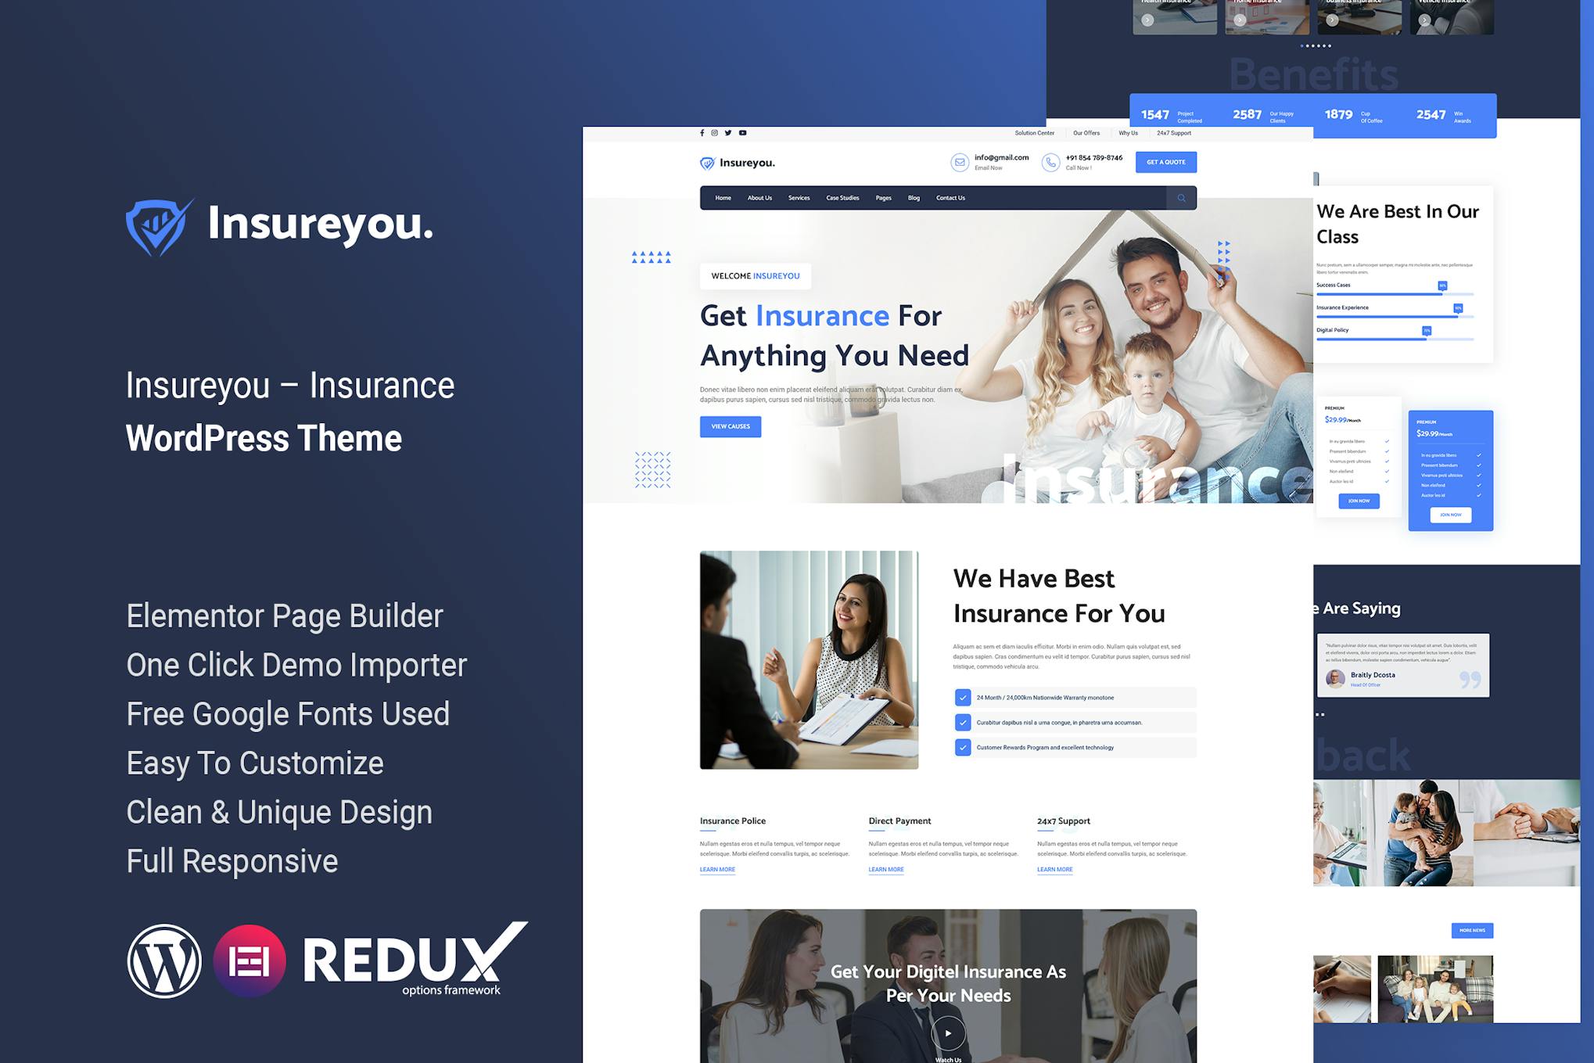Open the Pages navigation menu
This screenshot has height=1063, width=1594.
883,198
